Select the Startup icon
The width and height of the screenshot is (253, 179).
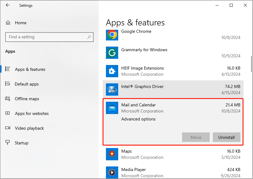pyautogui.click(x=8, y=143)
